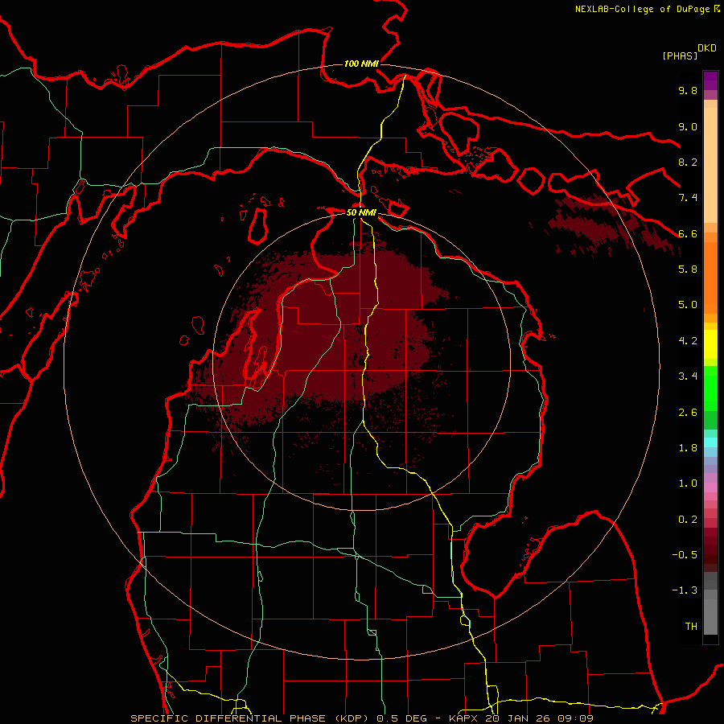
Task: Pick the bright yellow swatch in the color bar
Action: click(710, 343)
